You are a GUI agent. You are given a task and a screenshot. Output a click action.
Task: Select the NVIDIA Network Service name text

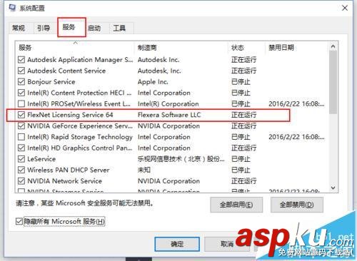point(64,181)
